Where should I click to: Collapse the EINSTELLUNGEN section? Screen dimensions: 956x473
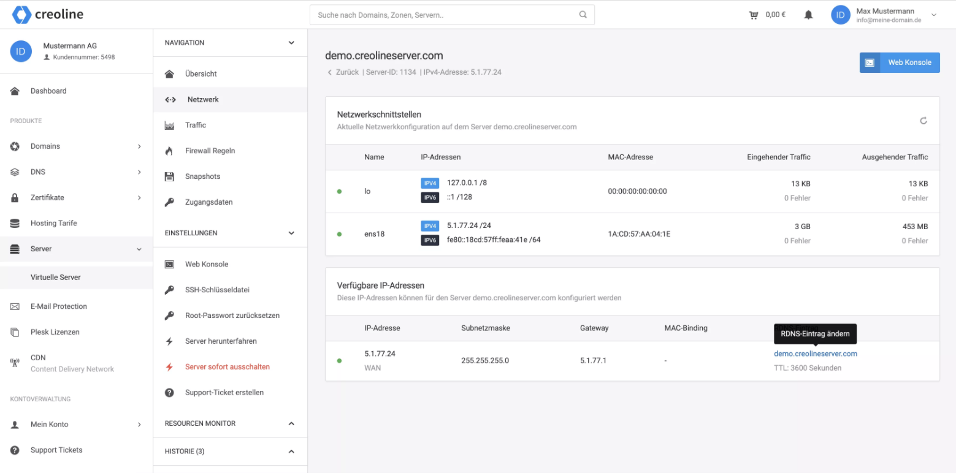[x=291, y=233]
